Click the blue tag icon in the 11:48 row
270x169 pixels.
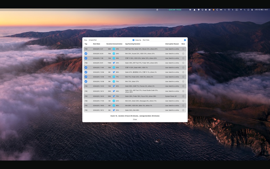point(86,68)
